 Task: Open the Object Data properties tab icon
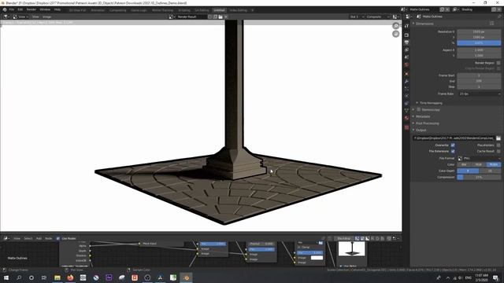click(x=406, y=111)
